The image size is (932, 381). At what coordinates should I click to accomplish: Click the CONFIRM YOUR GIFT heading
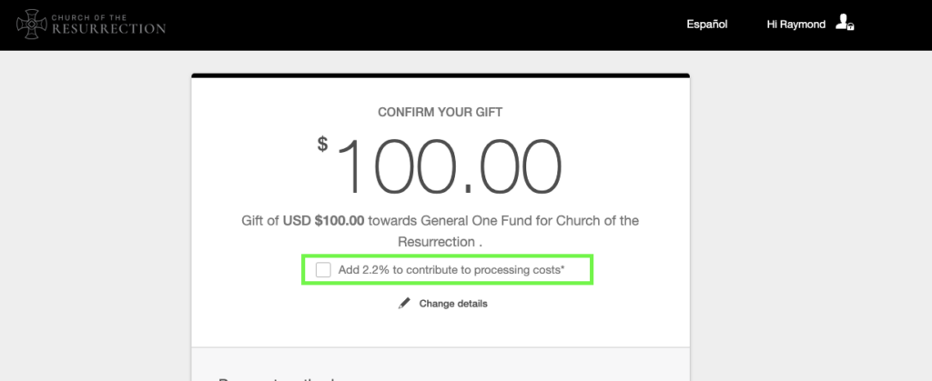(441, 112)
